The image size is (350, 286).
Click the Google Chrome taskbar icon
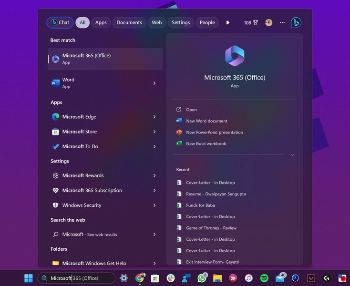(139, 278)
